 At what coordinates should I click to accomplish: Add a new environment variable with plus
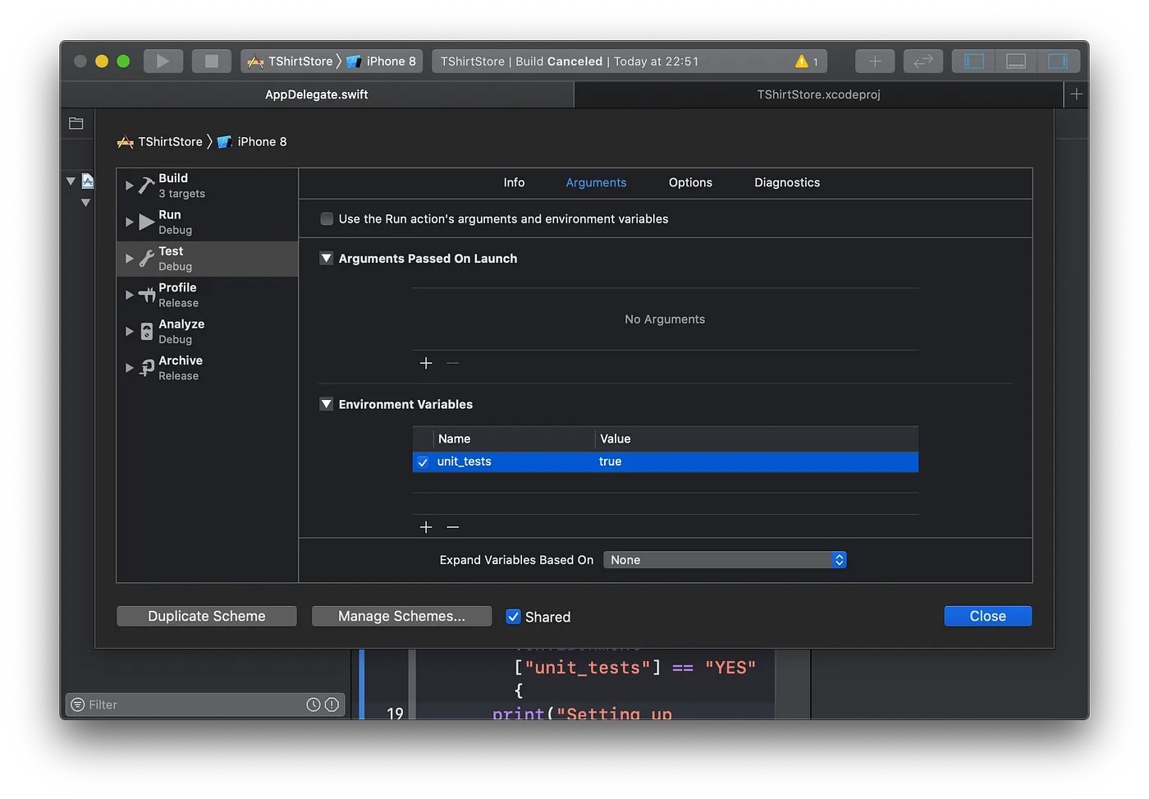click(x=426, y=527)
